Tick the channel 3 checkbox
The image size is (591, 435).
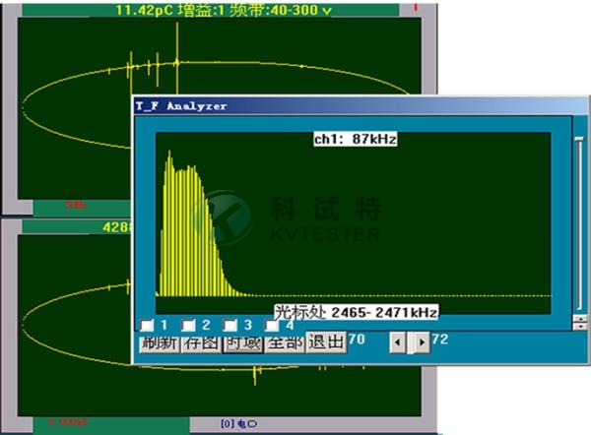pos(230,325)
